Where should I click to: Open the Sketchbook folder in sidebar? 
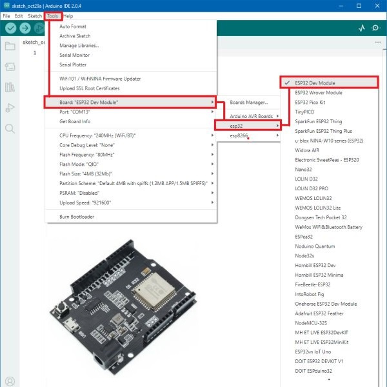pyautogui.click(x=10, y=46)
